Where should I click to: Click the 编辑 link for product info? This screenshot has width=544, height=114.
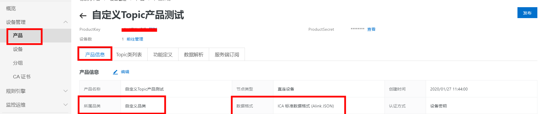coord(125,72)
